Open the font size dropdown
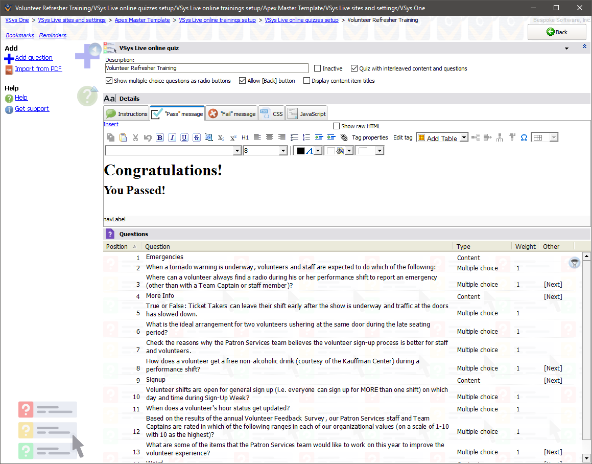 pyautogui.click(x=283, y=151)
